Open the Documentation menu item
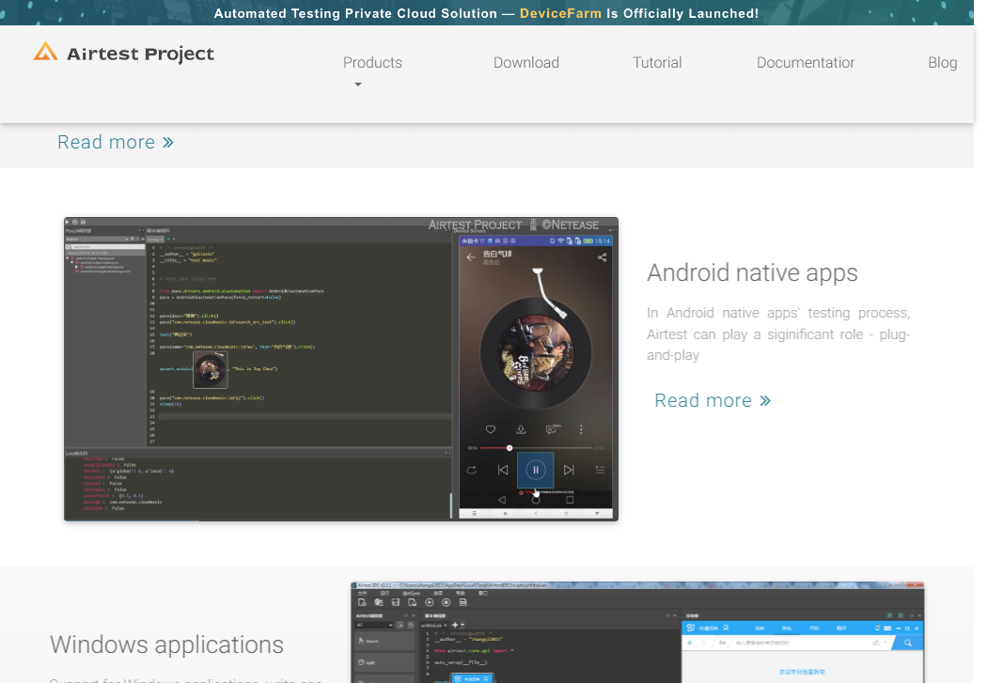 click(806, 62)
